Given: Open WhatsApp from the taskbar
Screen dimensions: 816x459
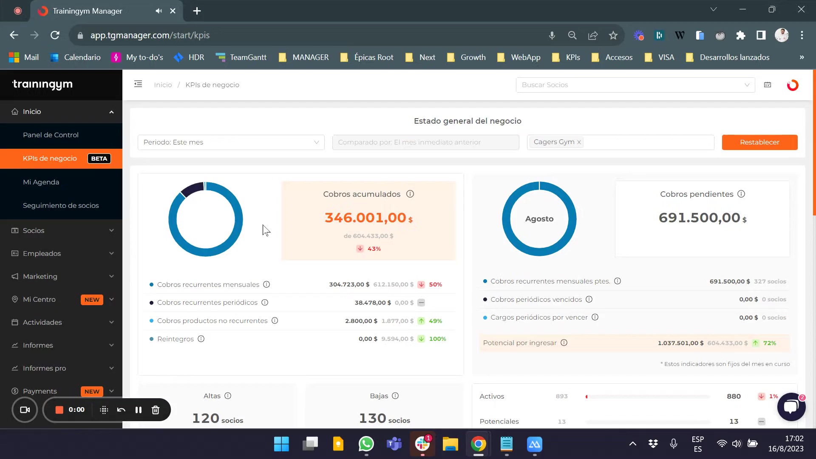Looking at the screenshot, I should tap(366, 444).
